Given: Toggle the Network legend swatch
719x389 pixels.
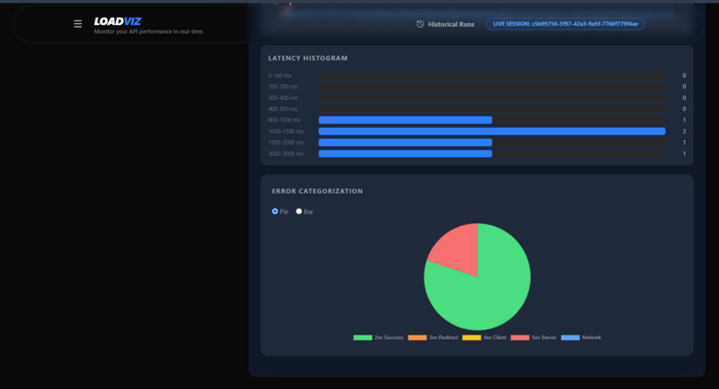Looking at the screenshot, I should tap(570, 337).
